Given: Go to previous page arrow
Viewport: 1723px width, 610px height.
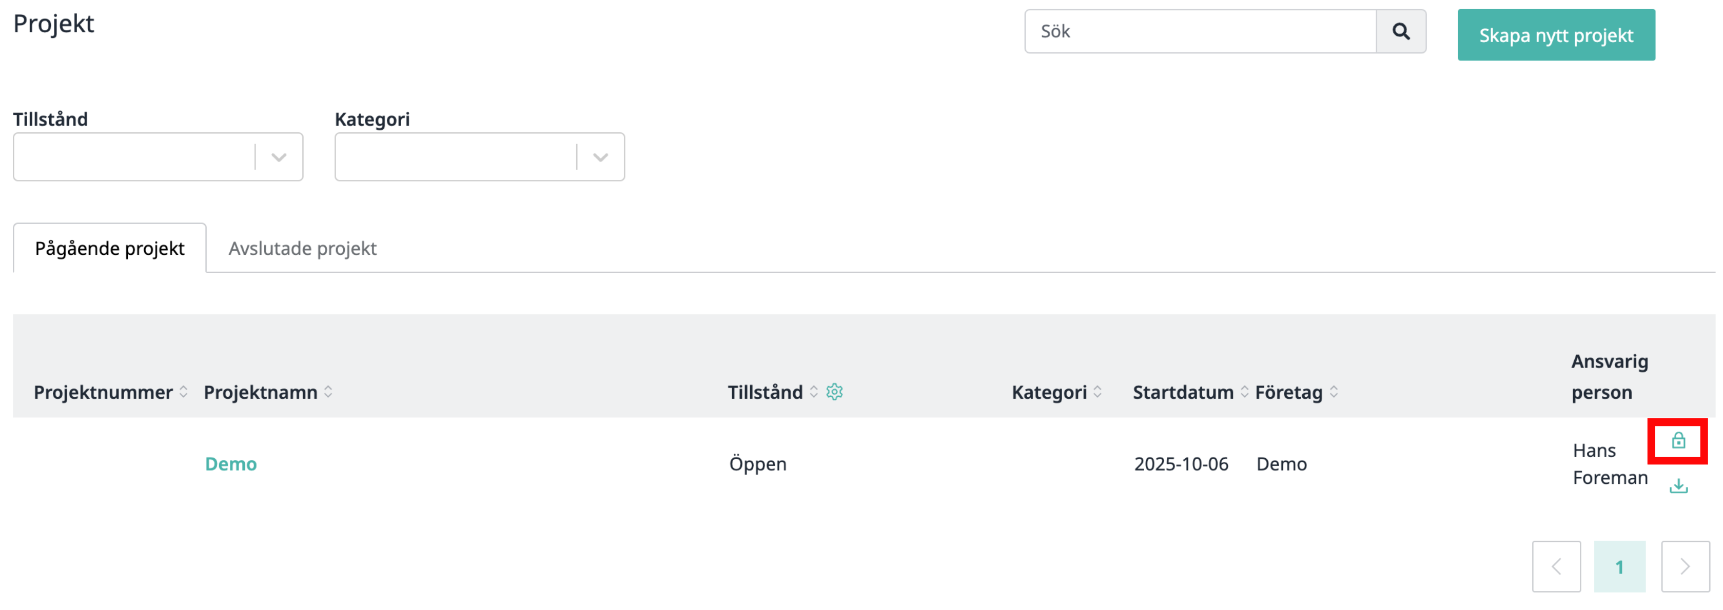Looking at the screenshot, I should [x=1556, y=566].
